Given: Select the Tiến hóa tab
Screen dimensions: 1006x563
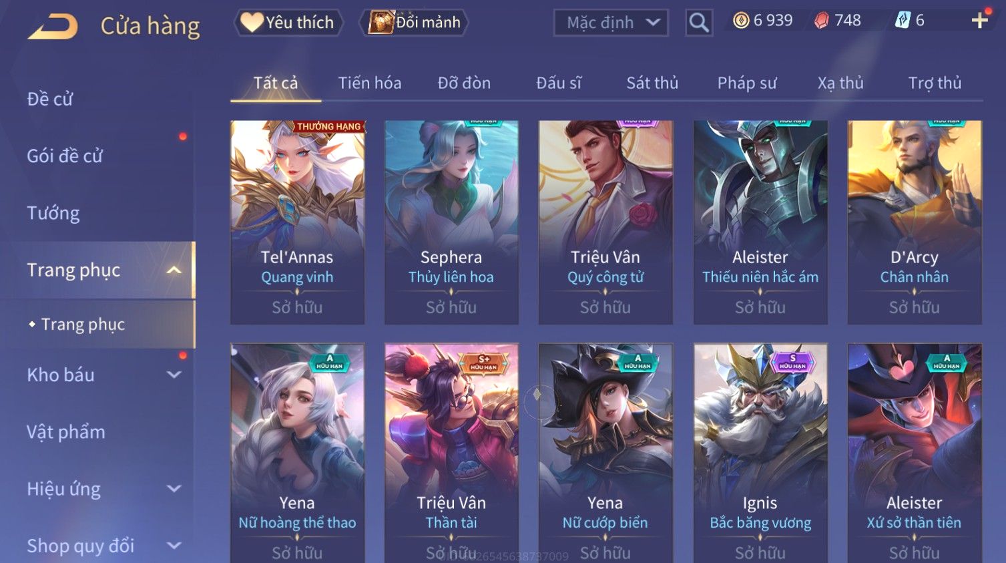Looking at the screenshot, I should click(370, 83).
